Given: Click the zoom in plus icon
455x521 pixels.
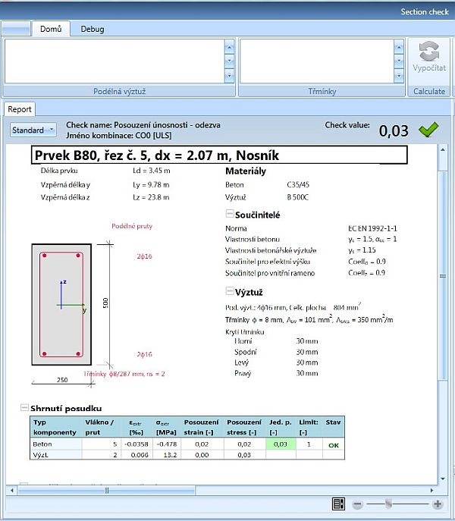Looking at the screenshot, I should tap(437, 504).
